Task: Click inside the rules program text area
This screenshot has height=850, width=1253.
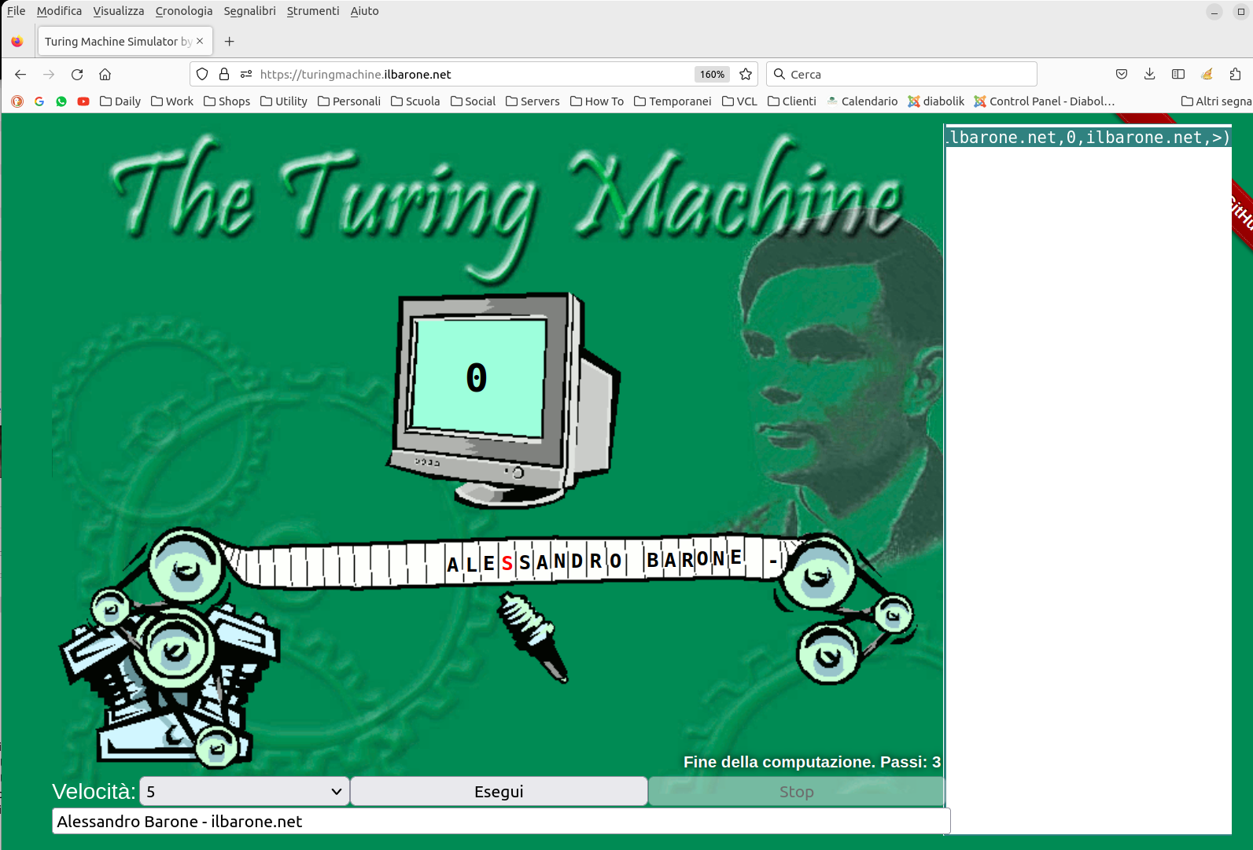Action: [x=1088, y=472]
